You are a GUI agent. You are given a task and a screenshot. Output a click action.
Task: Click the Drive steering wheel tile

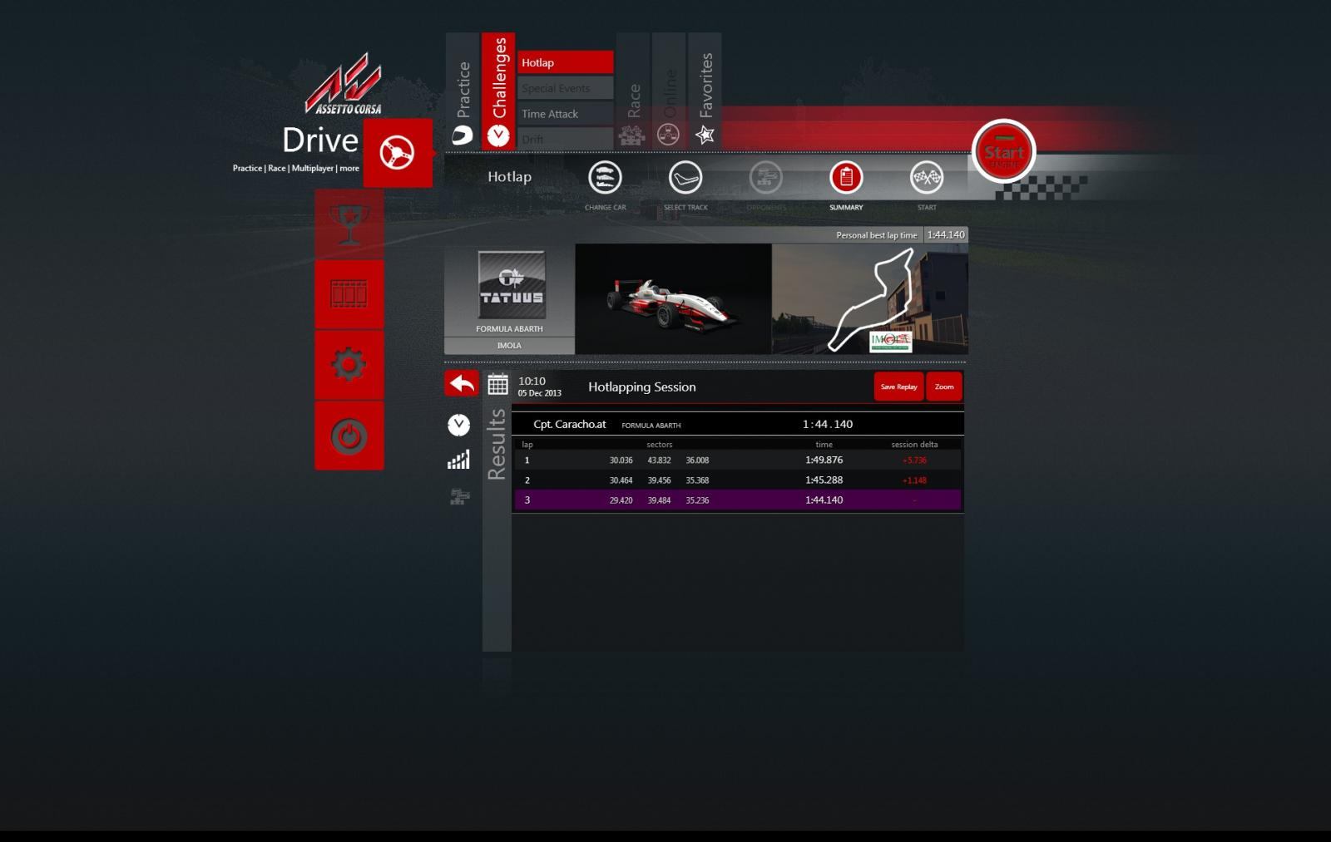click(x=398, y=153)
